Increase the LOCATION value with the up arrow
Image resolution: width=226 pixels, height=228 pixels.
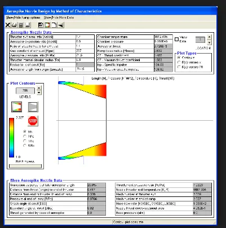pos(209,37)
